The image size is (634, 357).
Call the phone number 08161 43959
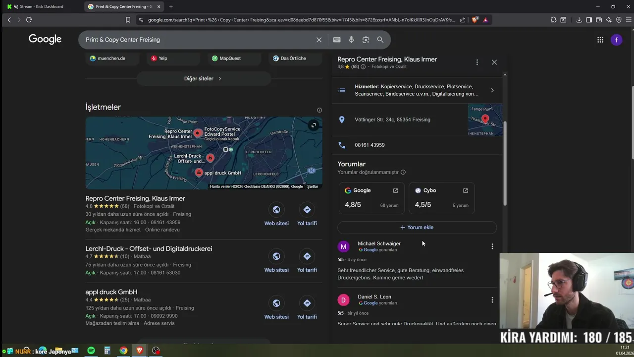[370, 145]
